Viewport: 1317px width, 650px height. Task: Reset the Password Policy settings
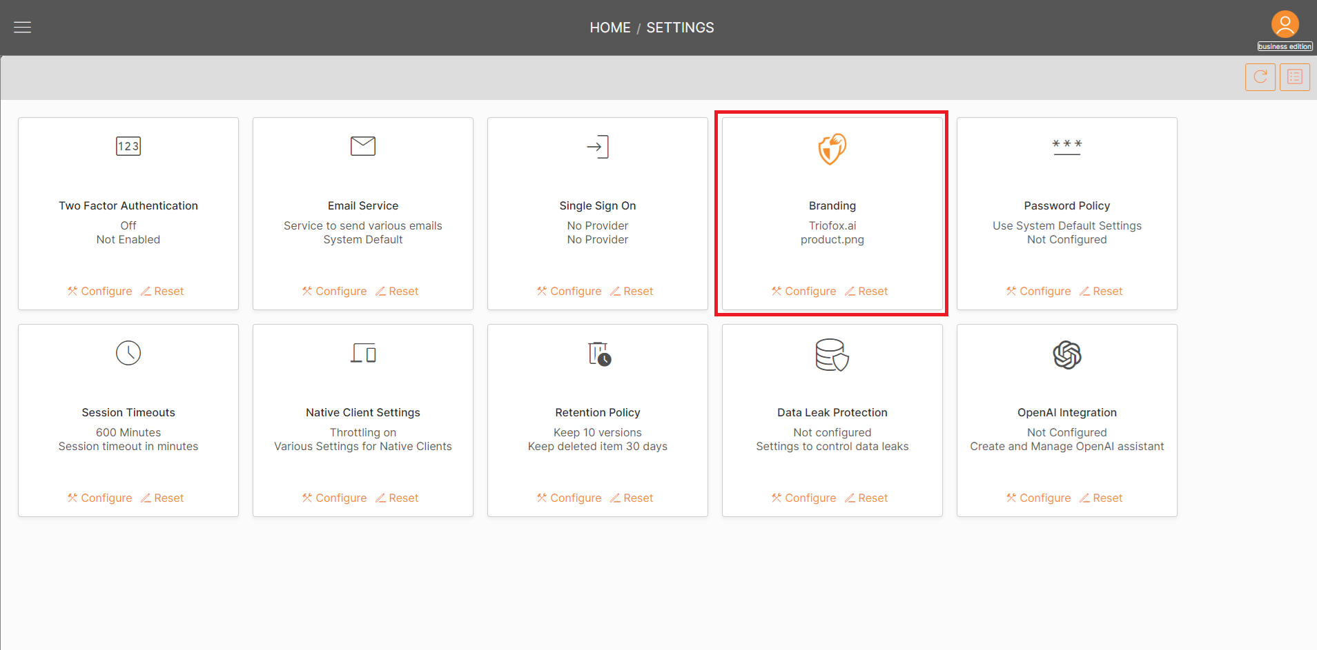pos(1107,291)
